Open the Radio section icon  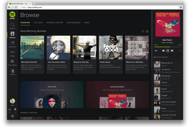(12, 52)
